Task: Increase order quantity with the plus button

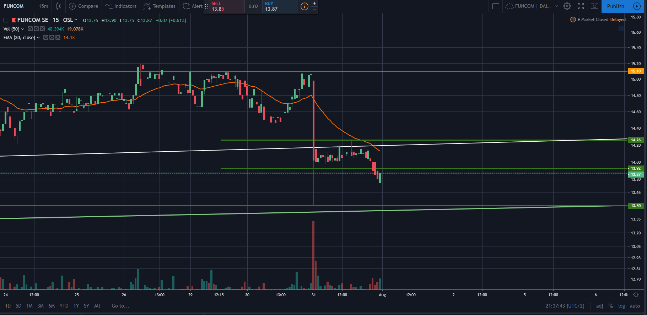Action: tap(314, 3)
